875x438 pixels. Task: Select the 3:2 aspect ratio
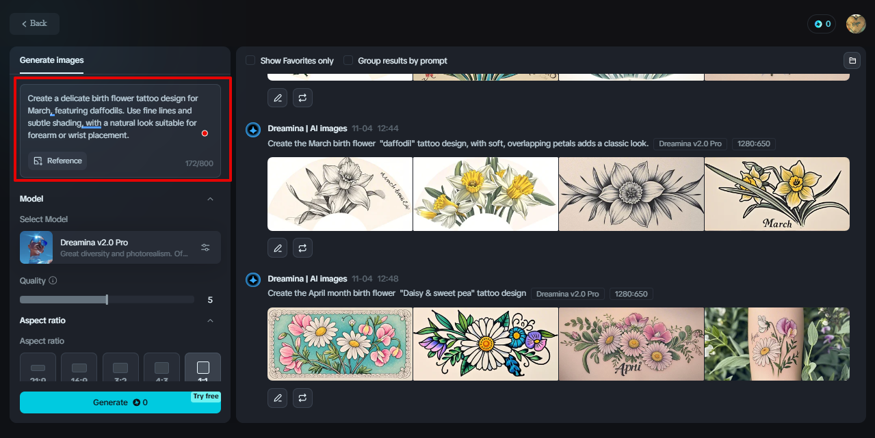(120, 369)
